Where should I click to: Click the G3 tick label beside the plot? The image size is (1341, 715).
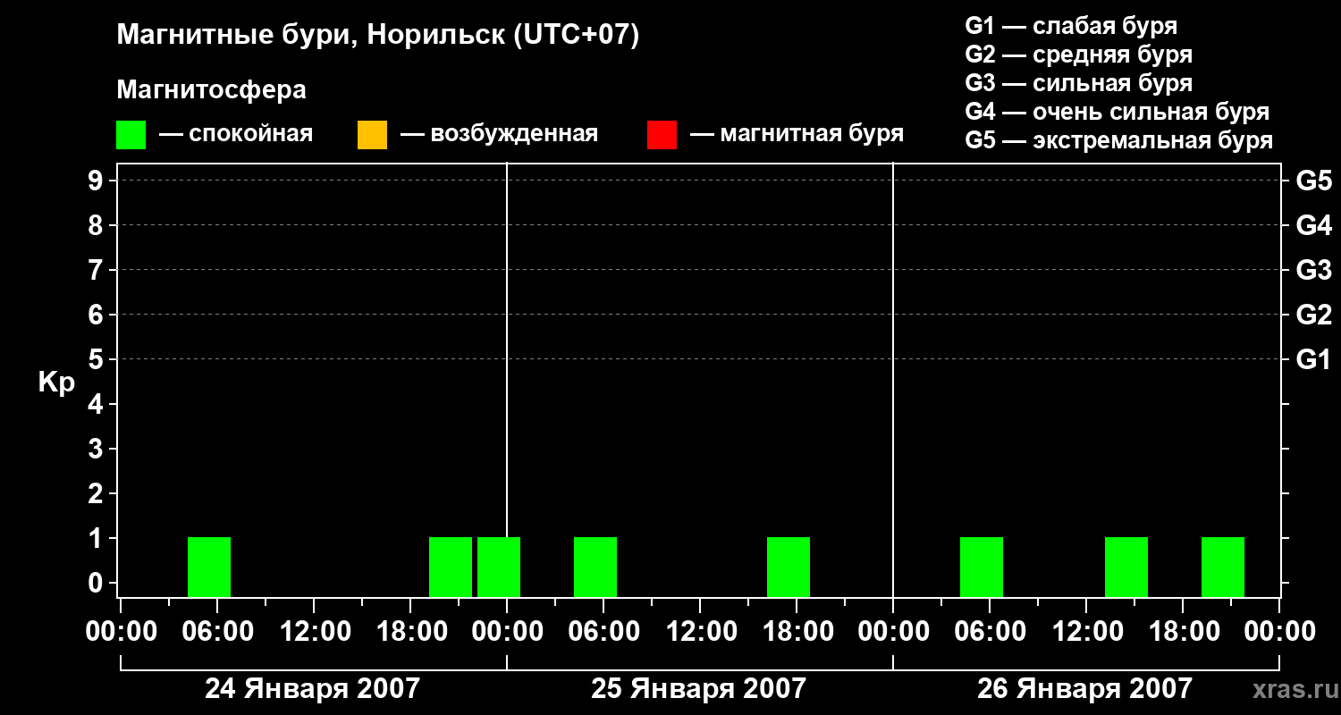1314,270
